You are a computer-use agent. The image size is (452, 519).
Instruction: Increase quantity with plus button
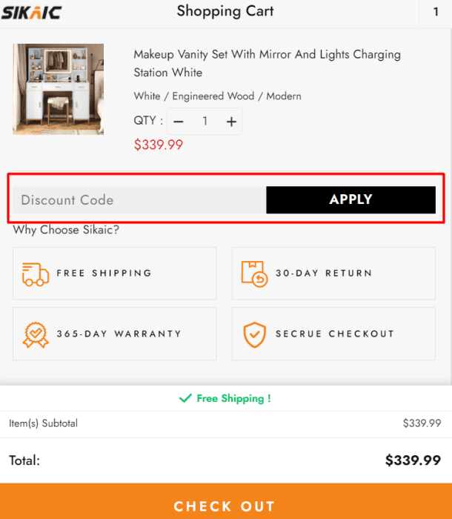[x=231, y=122]
